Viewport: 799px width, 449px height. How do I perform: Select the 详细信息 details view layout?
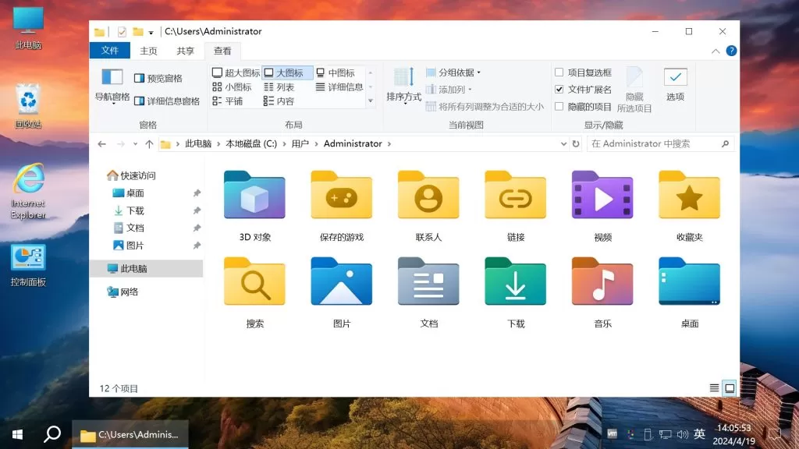click(343, 87)
